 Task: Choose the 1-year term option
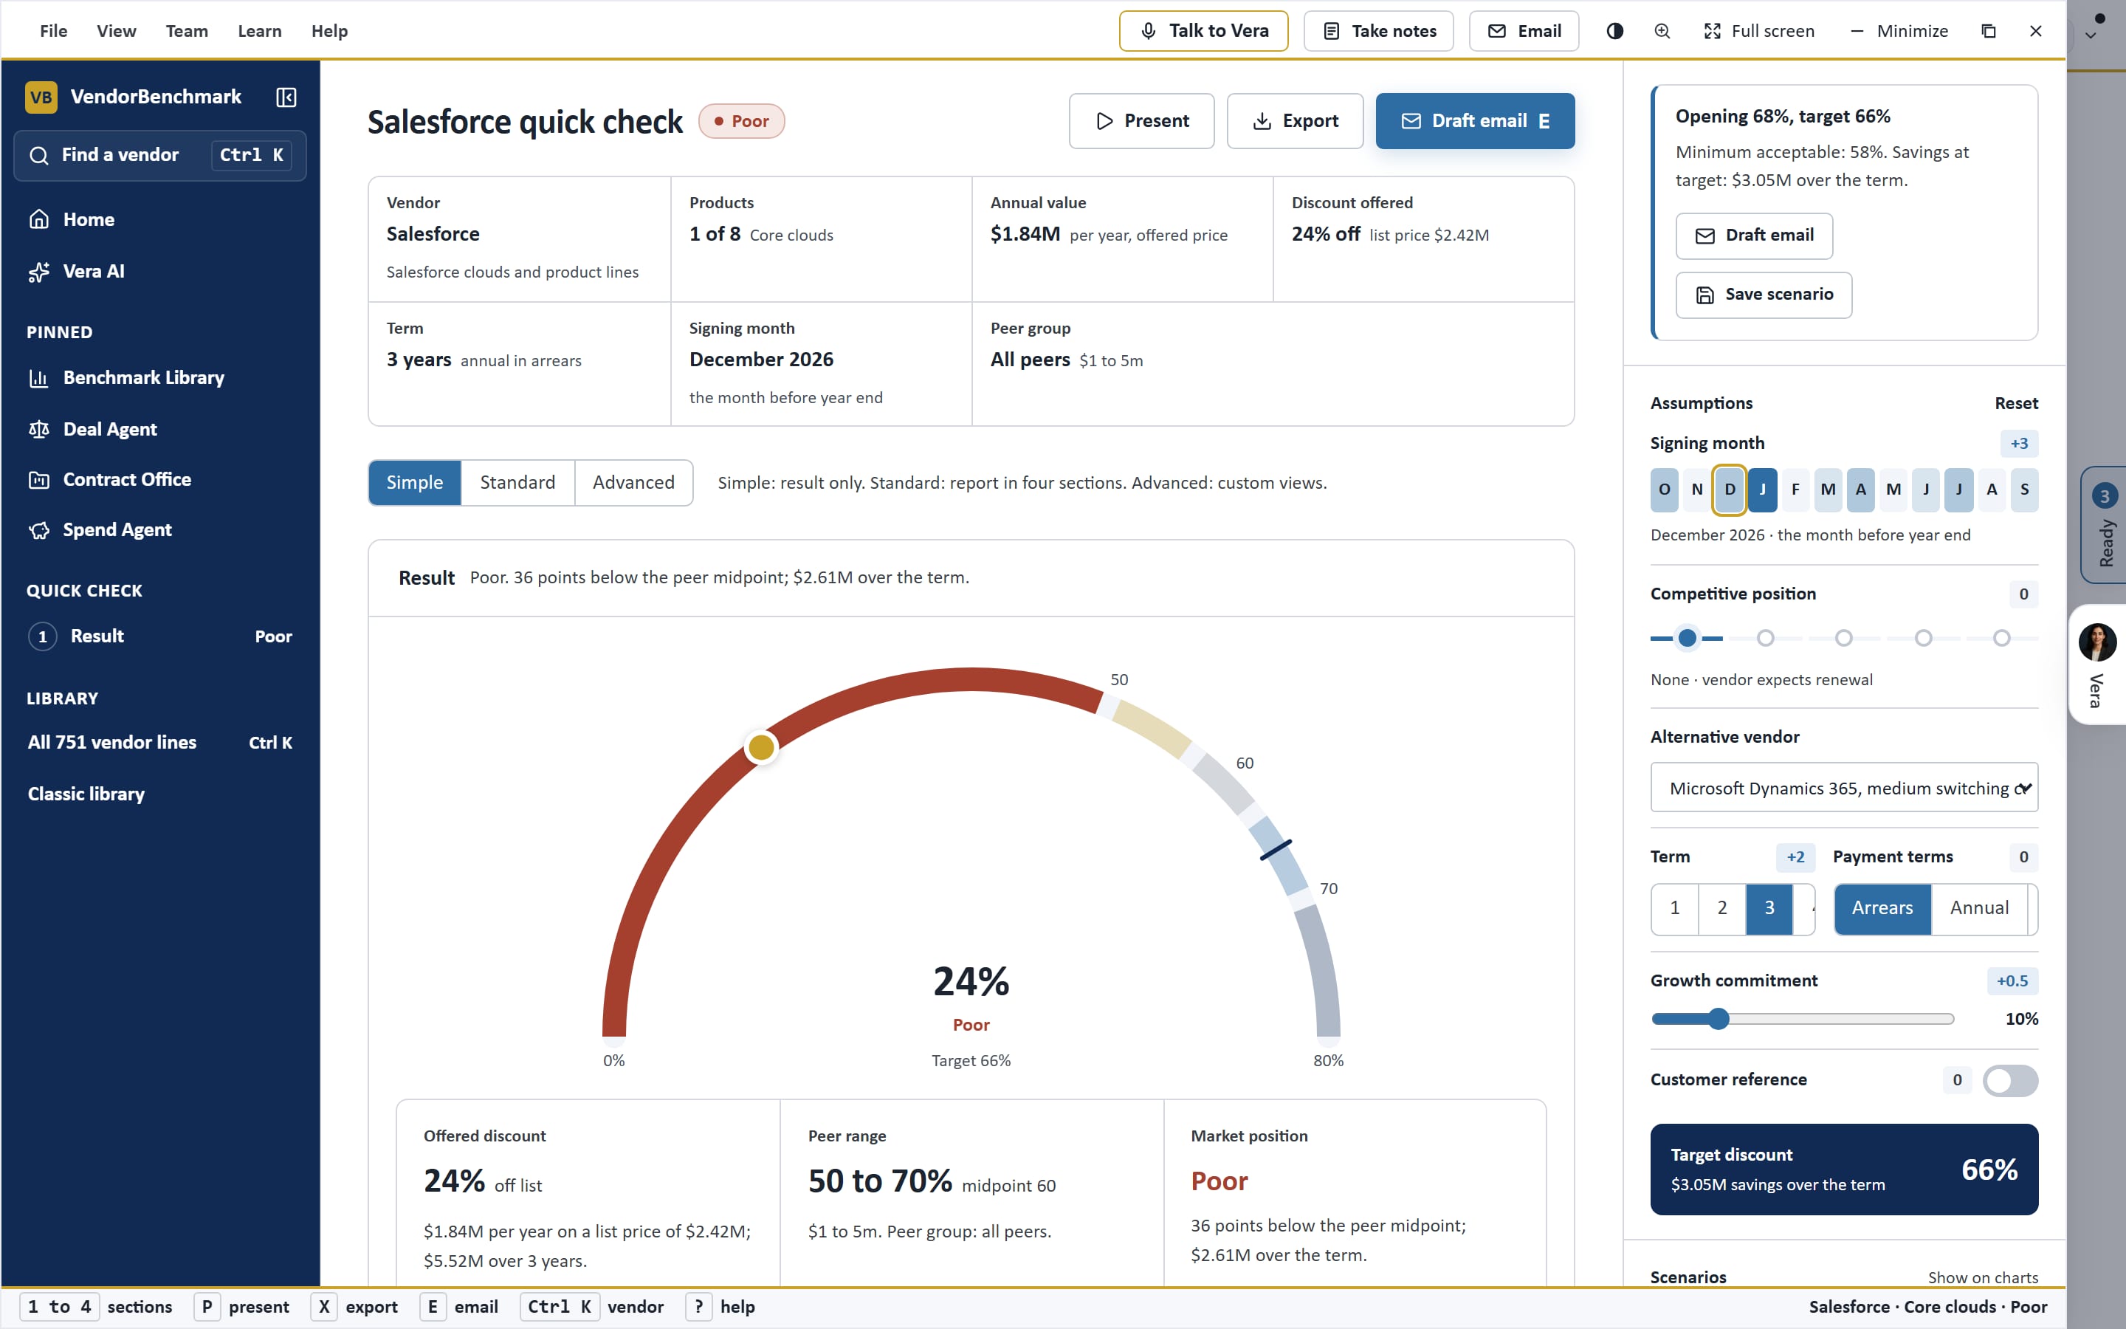pos(1674,908)
